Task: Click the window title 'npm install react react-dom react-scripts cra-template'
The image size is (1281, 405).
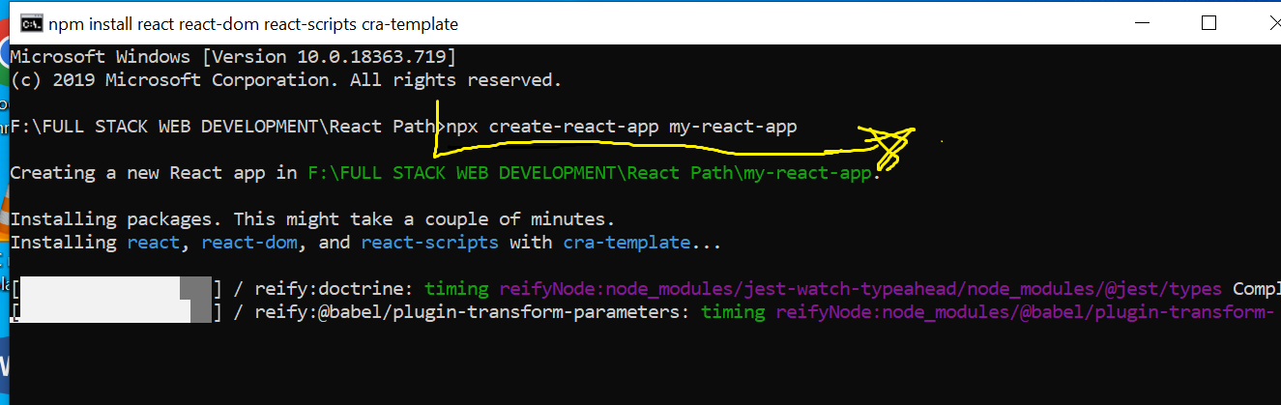Action: [x=253, y=23]
